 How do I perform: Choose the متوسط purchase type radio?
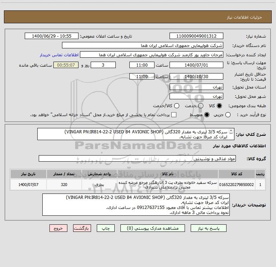coord(207,115)
